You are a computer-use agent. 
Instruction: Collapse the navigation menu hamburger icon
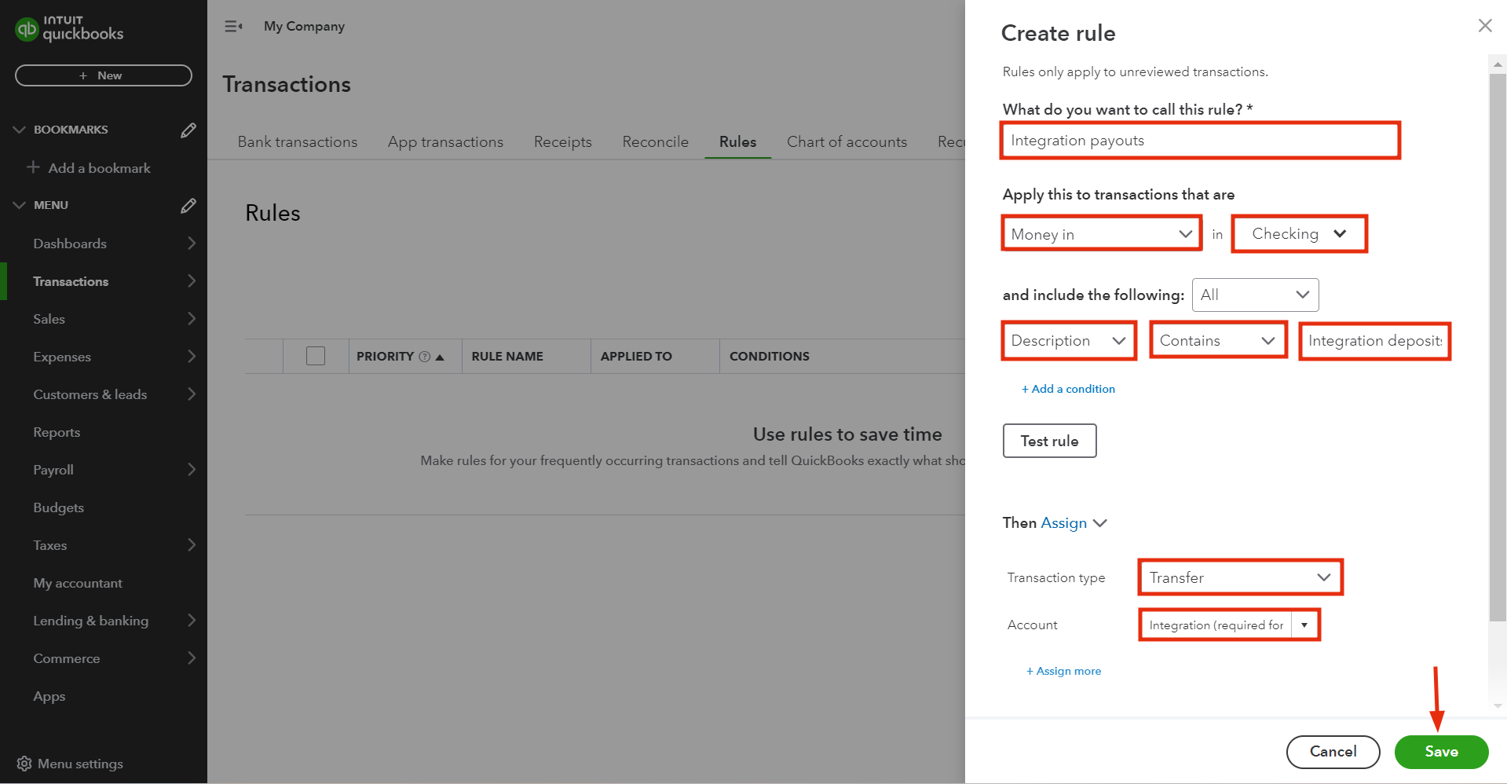tap(232, 26)
